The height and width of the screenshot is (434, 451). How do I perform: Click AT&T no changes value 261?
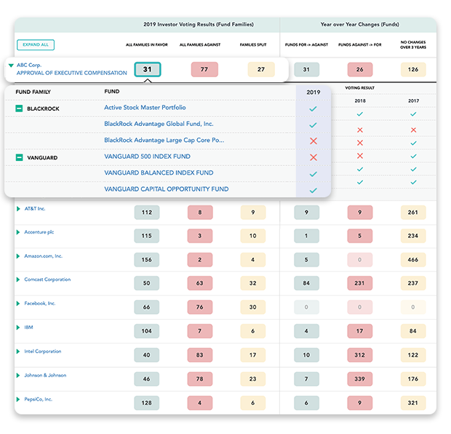[x=413, y=213]
